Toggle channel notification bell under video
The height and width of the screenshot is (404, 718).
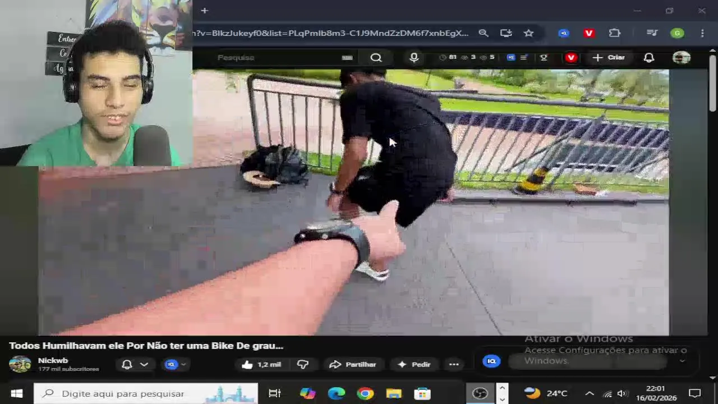pyautogui.click(x=127, y=364)
